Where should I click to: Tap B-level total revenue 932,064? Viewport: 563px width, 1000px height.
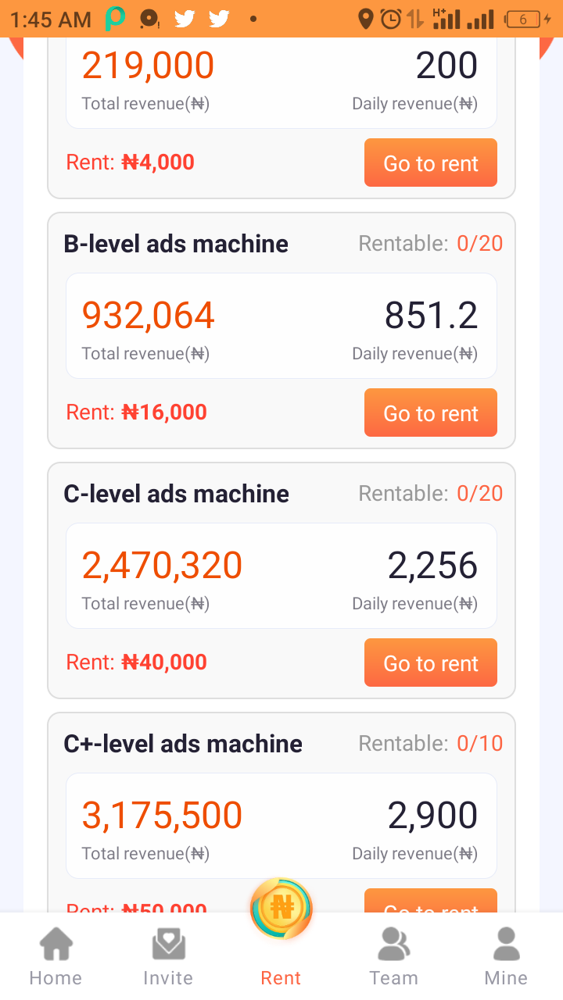tap(149, 316)
